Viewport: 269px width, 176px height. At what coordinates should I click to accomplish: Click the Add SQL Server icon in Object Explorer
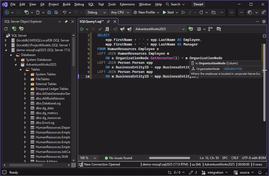click(x=14, y=29)
